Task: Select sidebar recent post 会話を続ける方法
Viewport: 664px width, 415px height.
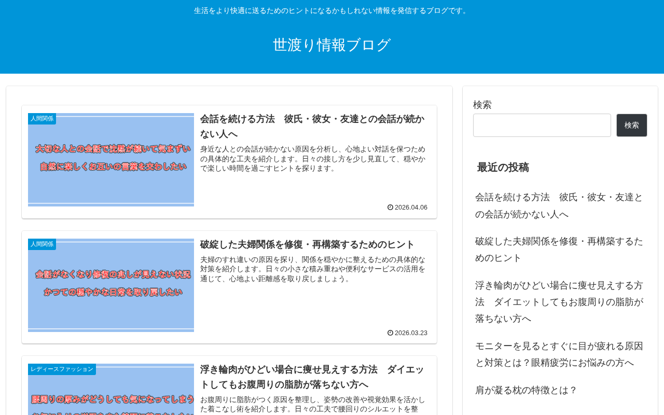Action: point(559,206)
